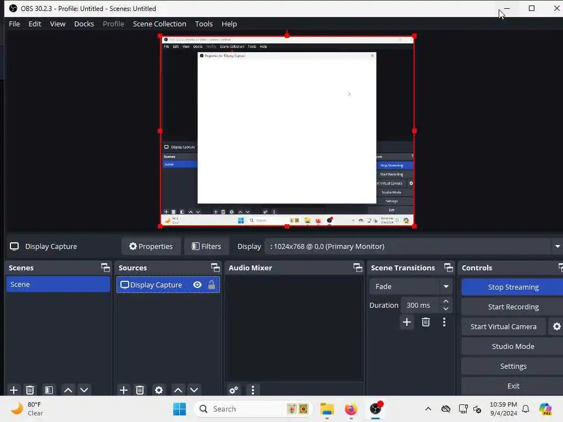The image size is (563, 422).
Task: Click the Copilot icon in taskbar corner
Action: click(545, 409)
